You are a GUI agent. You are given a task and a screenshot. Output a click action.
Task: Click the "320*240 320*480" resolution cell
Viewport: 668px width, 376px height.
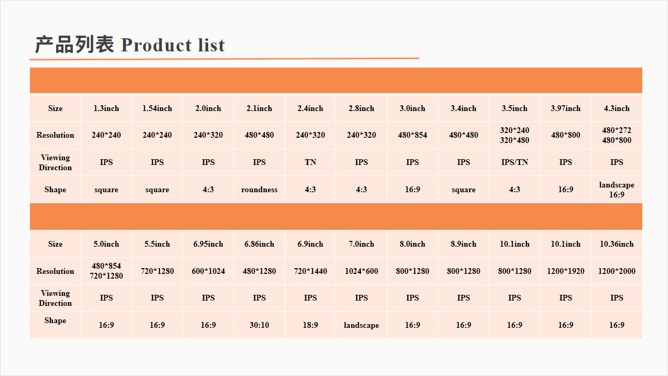coord(514,135)
